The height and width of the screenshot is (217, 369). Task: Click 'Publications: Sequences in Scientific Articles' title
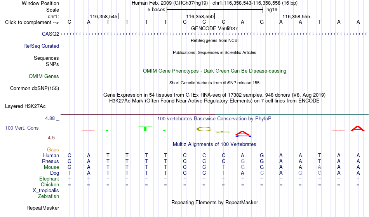click(x=214, y=52)
